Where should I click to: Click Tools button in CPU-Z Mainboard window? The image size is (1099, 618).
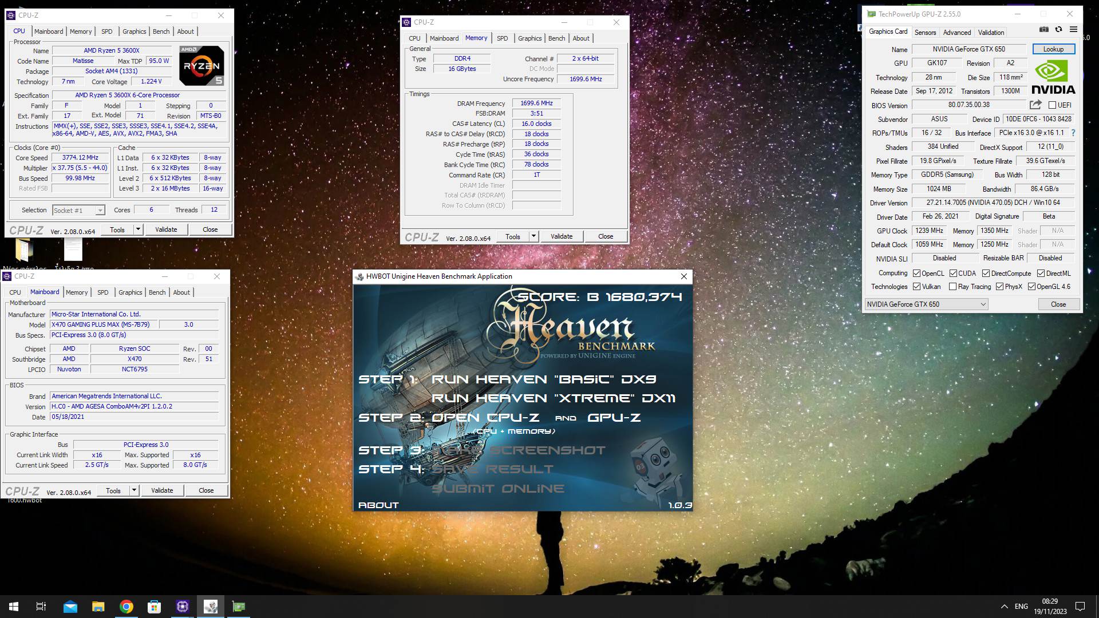pyautogui.click(x=113, y=490)
